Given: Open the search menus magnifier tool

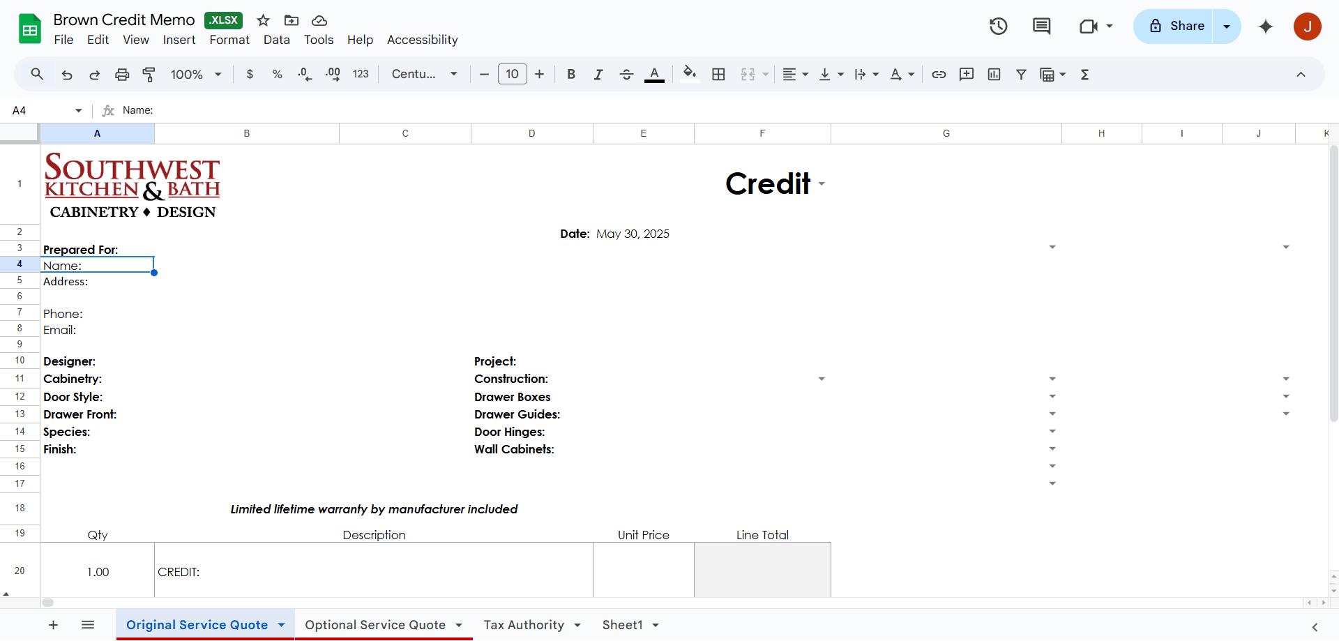Looking at the screenshot, I should [x=37, y=74].
